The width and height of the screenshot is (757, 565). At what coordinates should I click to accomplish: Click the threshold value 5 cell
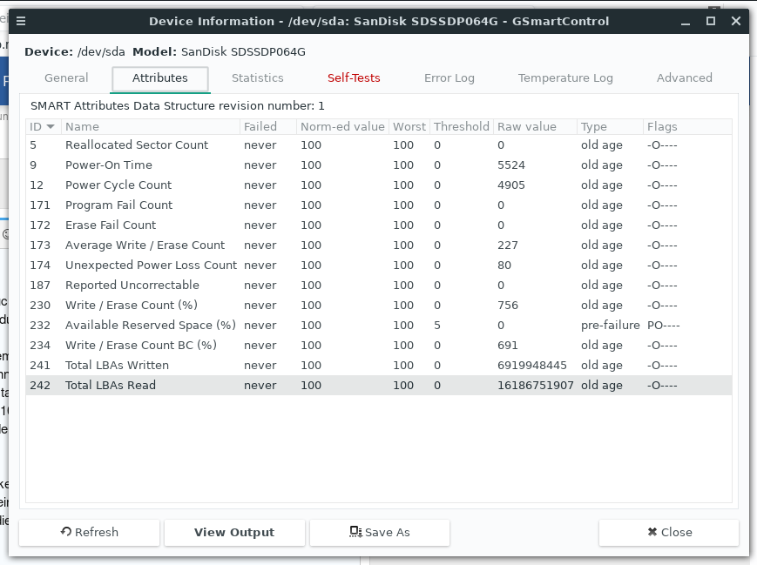point(437,326)
